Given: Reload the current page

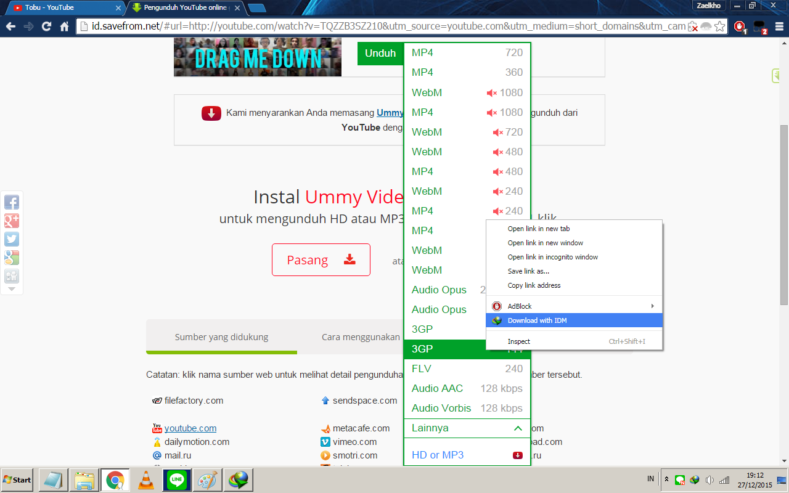Looking at the screenshot, I should click(x=46, y=26).
